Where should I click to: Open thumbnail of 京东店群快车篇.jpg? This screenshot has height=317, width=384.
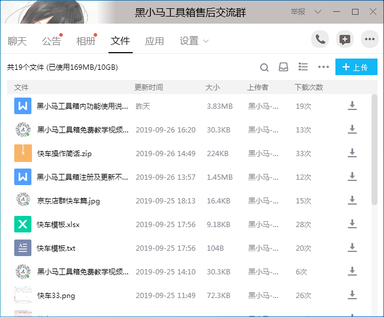click(23, 200)
